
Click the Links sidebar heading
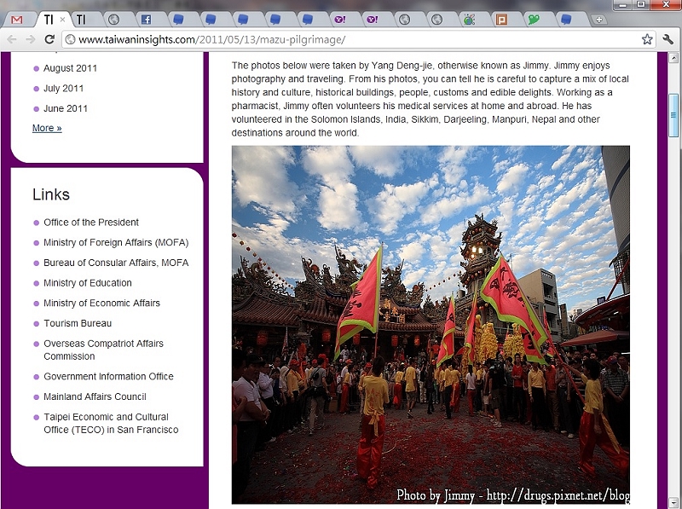51,194
